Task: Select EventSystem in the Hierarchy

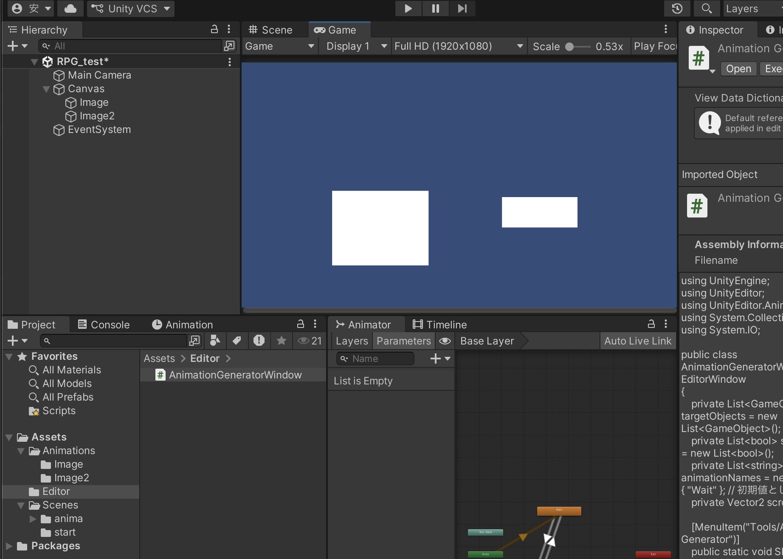Action: click(x=99, y=130)
